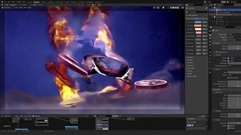Switch to the Layout workspace tab
The height and width of the screenshot is (135, 241).
30,2
